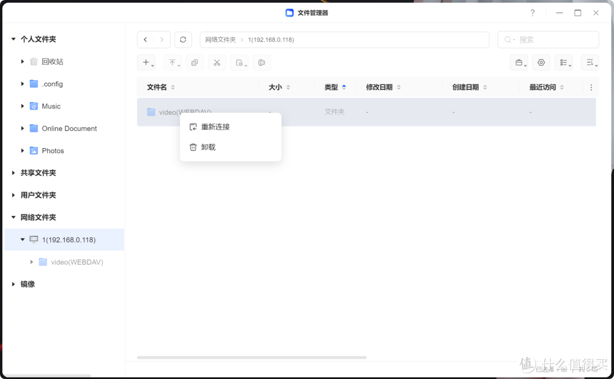Toggle sort order on the 类型 column

tap(345, 87)
